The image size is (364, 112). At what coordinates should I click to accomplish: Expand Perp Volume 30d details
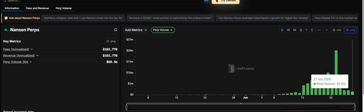coord(17,62)
